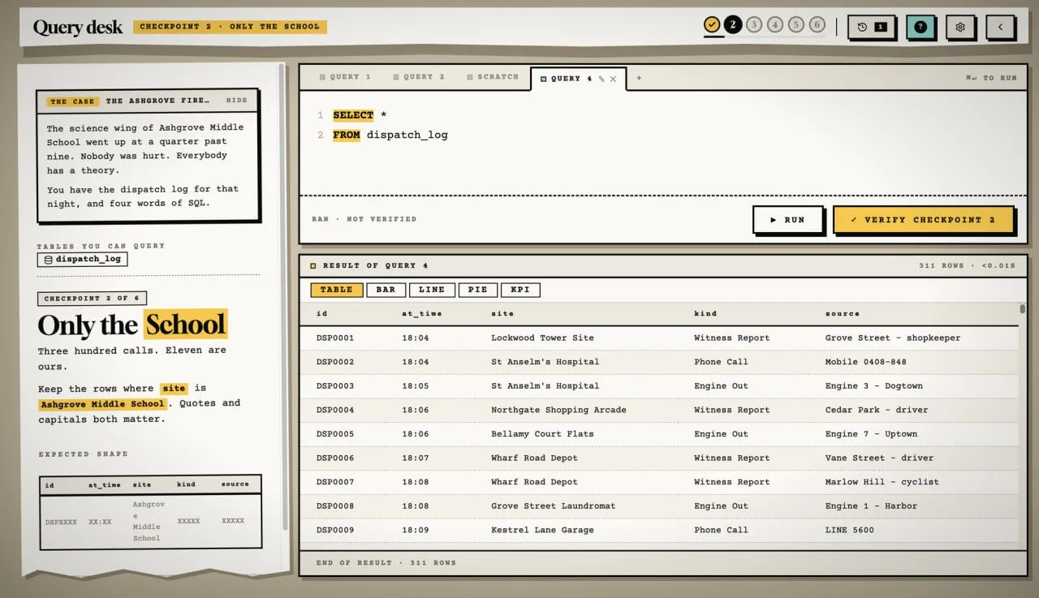The width and height of the screenshot is (1039, 598).
Task: Select checkpoint step 4 circle
Action: pos(775,25)
